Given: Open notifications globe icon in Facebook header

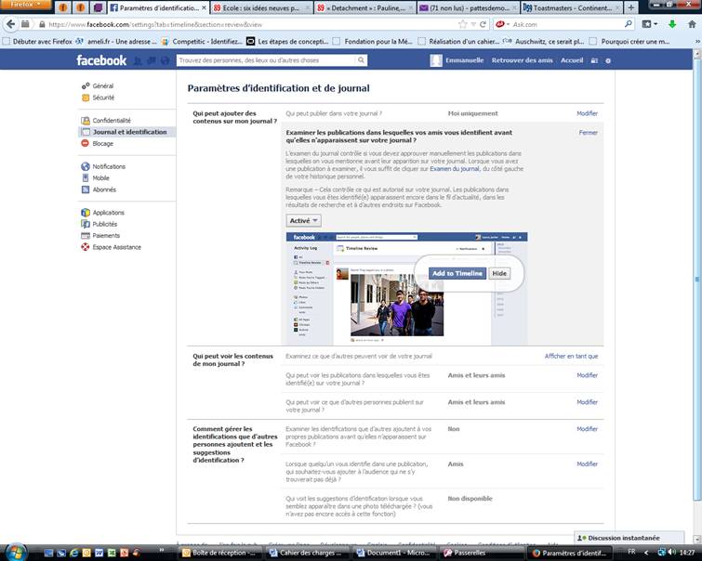Looking at the screenshot, I should click(x=165, y=60).
